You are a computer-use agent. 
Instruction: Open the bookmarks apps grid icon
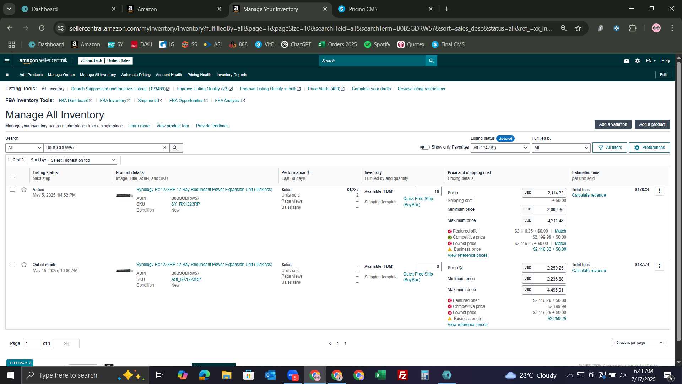[11, 44]
